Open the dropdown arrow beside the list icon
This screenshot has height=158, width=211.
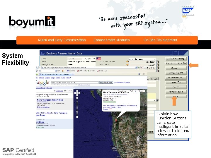154,100
